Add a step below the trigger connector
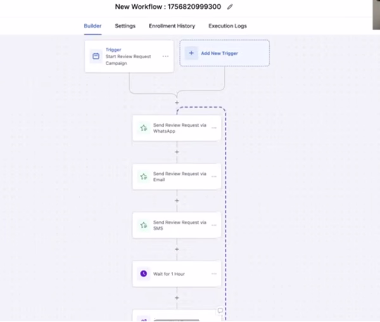 (x=177, y=103)
